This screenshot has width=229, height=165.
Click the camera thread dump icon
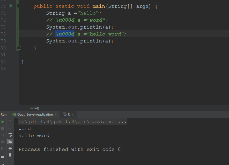pos(3,142)
